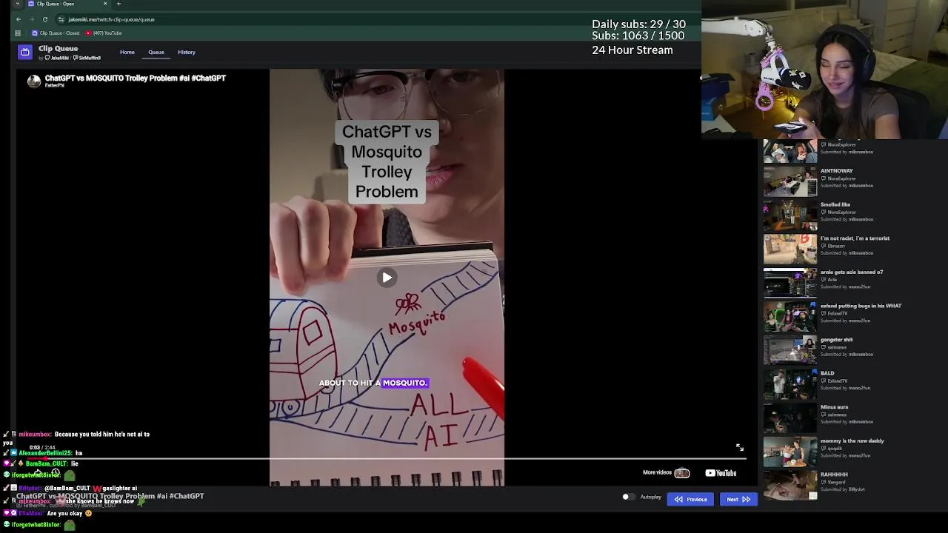Click the BALD clip title

(827, 373)
